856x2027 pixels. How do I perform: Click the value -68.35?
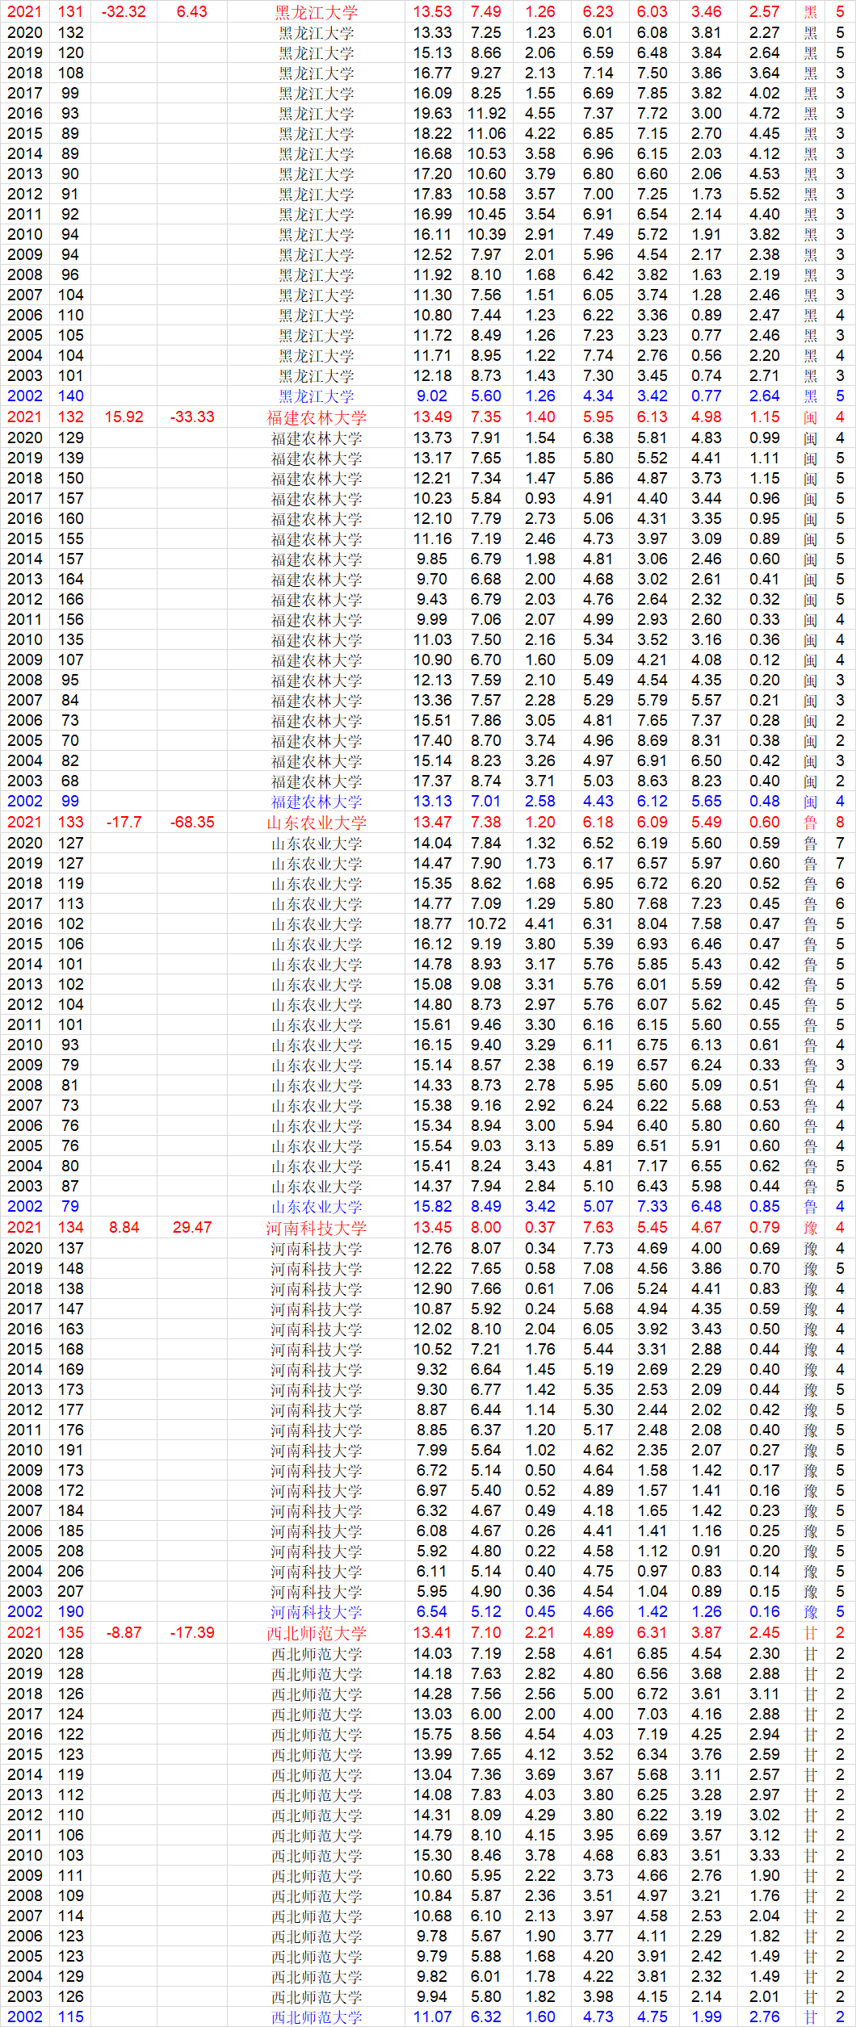point(192,822)
